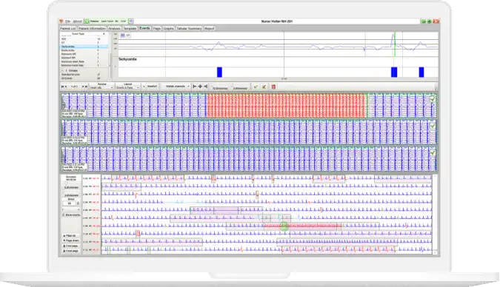Viewport: 500px width, 287px height.
Task: Click the Page up arrow button
Action: [71, 236]
